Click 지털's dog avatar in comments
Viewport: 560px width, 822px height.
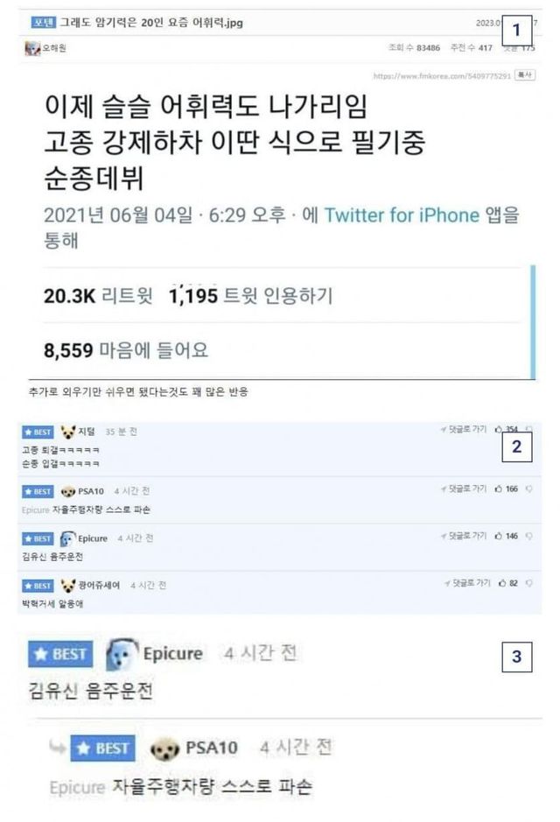coord(68,432)
